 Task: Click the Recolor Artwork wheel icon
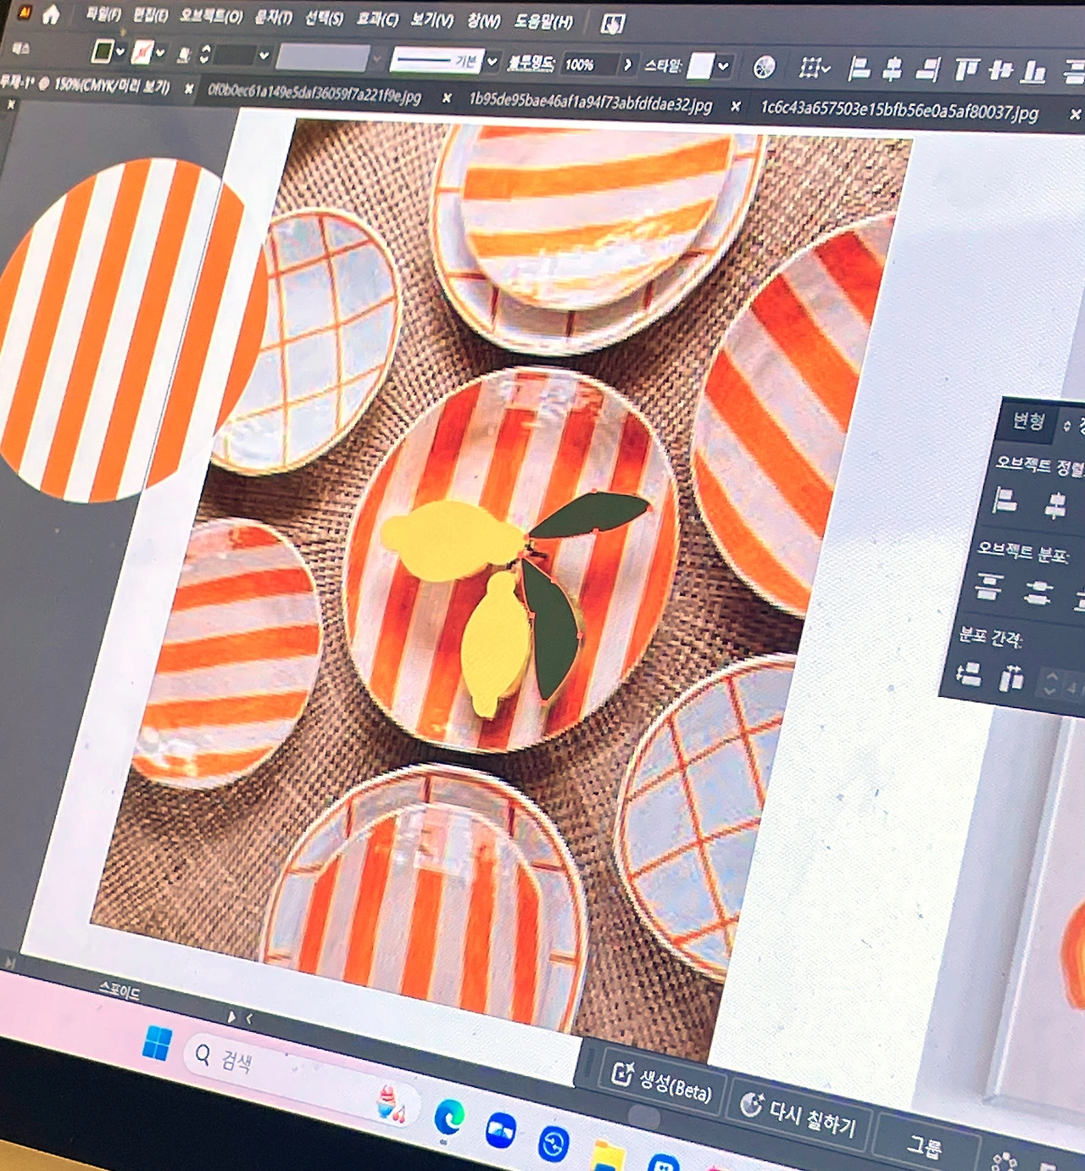[x=764, y=67]
